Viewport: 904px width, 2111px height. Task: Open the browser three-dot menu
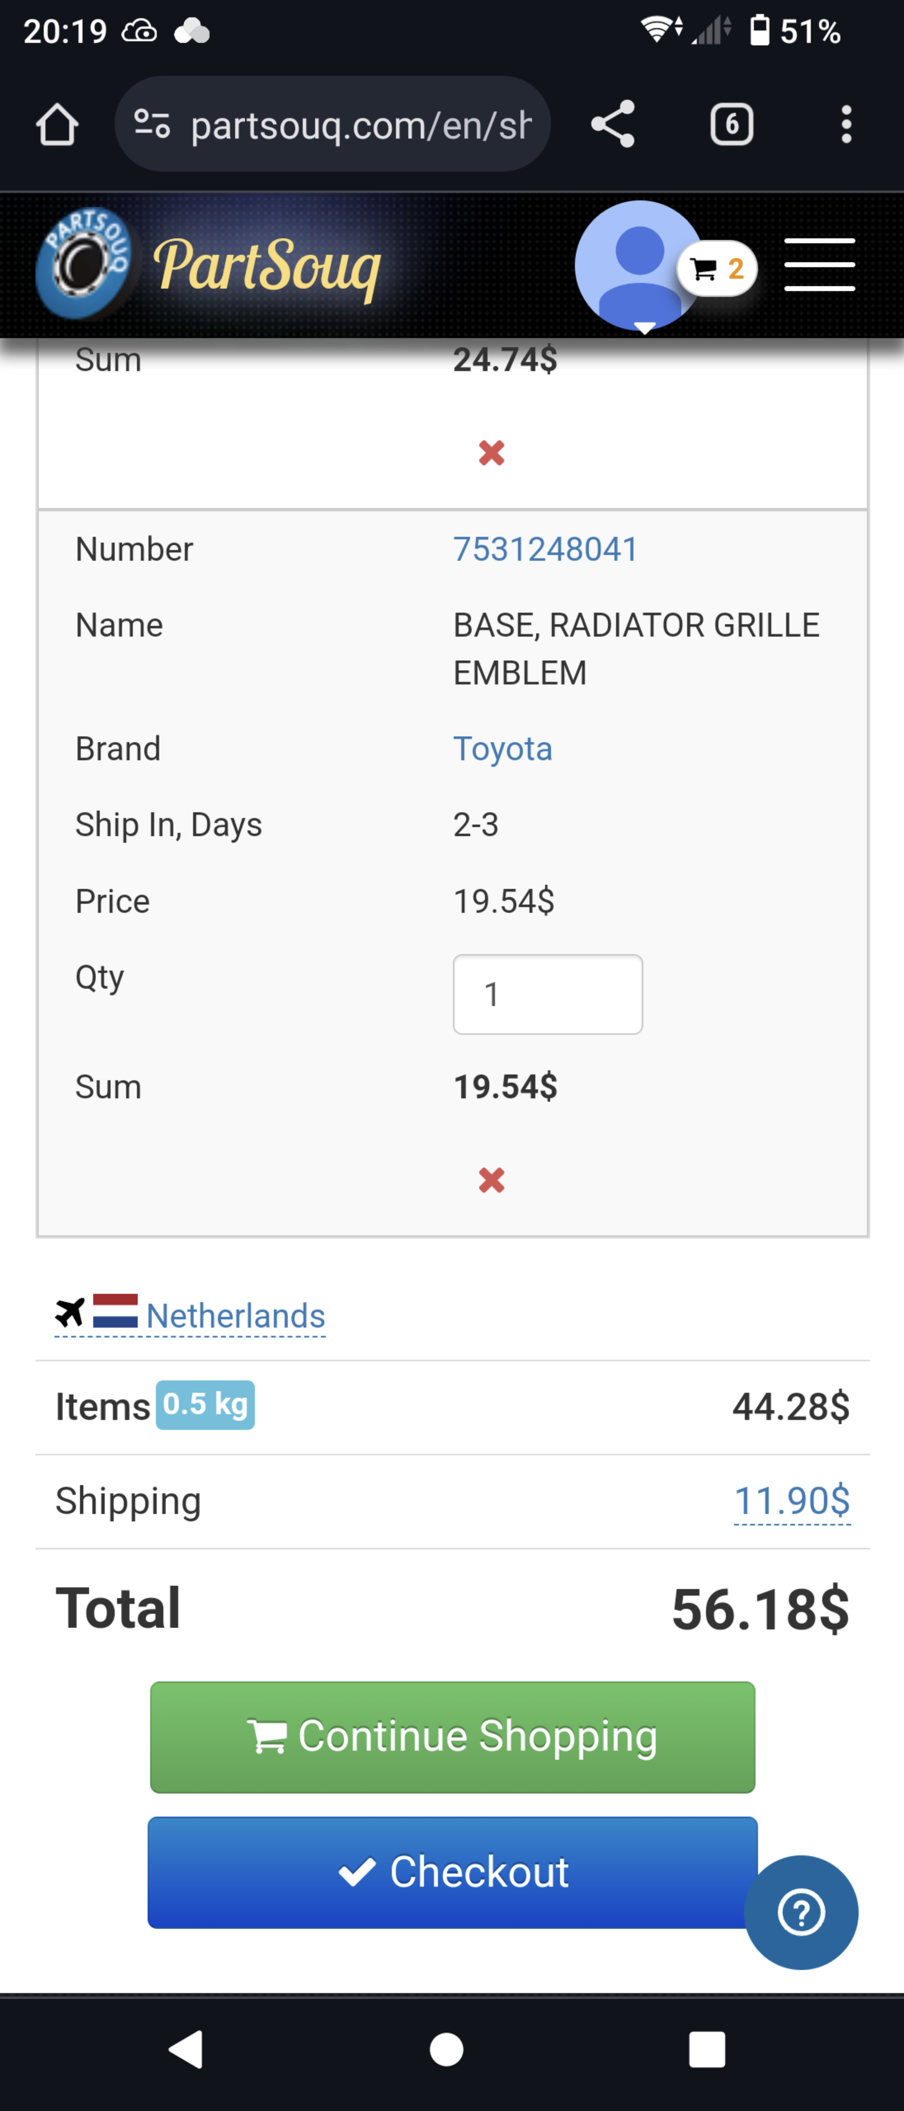(x=847, y=124)
